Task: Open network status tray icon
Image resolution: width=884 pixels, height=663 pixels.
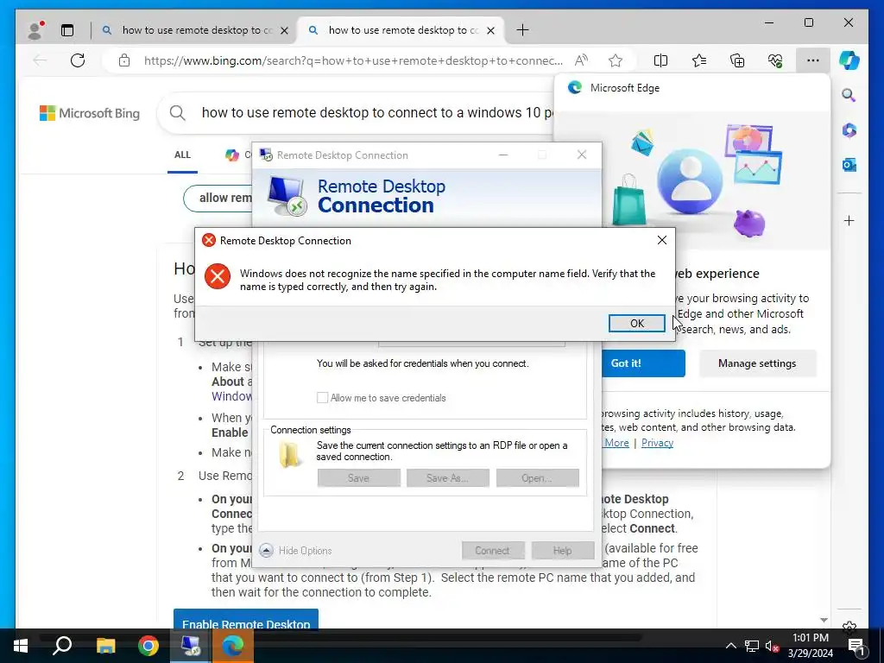Action: point(752,646)
